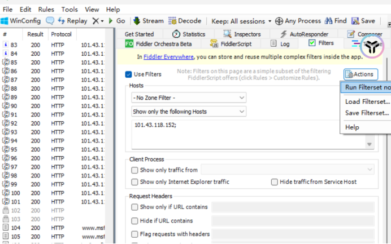Screen dimensions: 391x244
Task: Expand the Remove X dropdown arrow
Action: [x=102, y=21]
